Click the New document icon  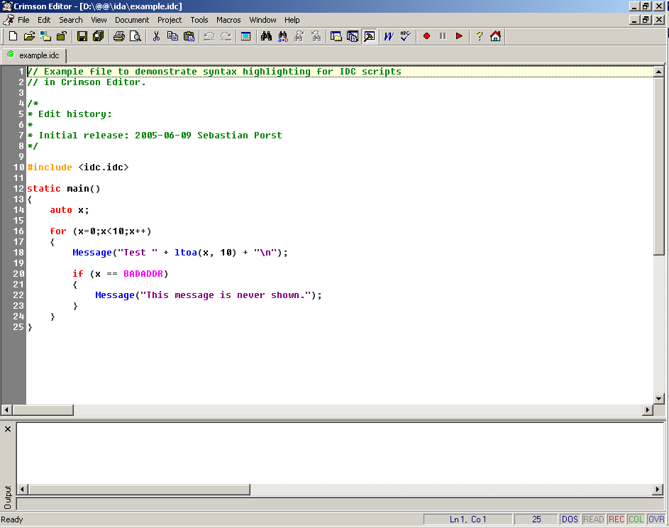pyautogui.click(x=13, y=36)
